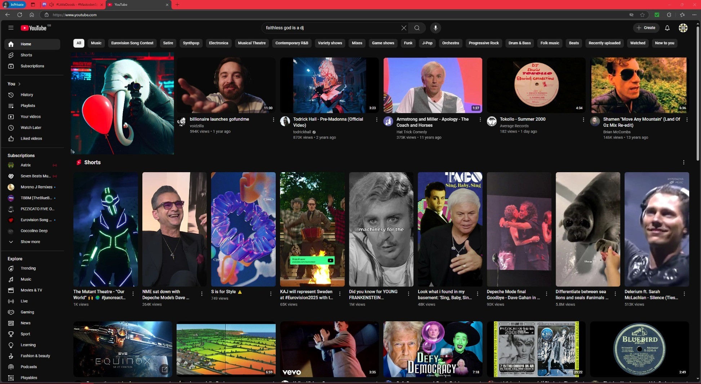Select the New to you chip
701x384 pixels.
click(x=664, y=43)
